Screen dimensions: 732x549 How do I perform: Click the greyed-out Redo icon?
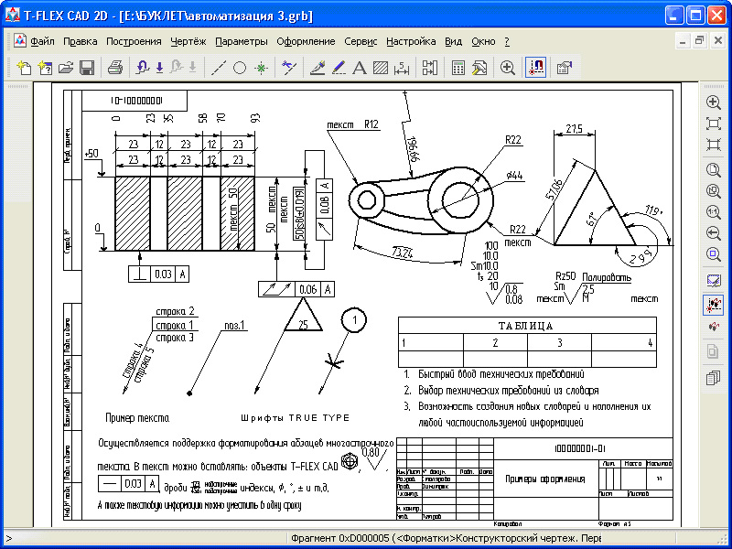click(x=177, y=68)
